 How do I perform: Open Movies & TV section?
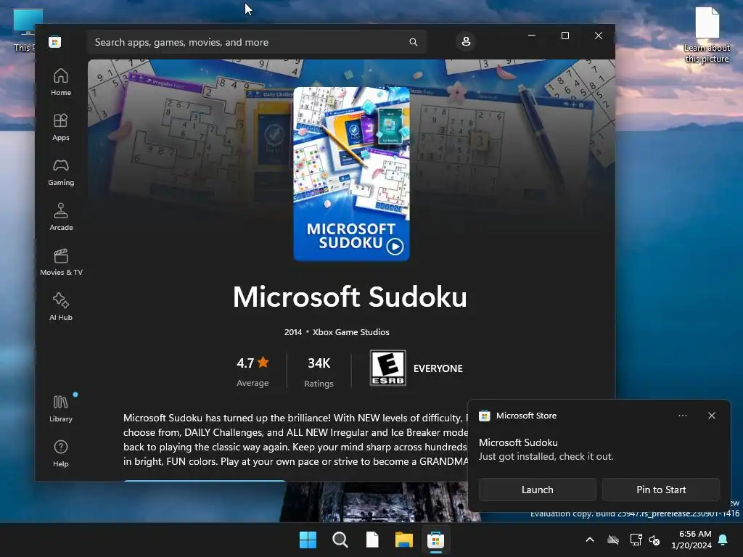[x=61, y=262]
